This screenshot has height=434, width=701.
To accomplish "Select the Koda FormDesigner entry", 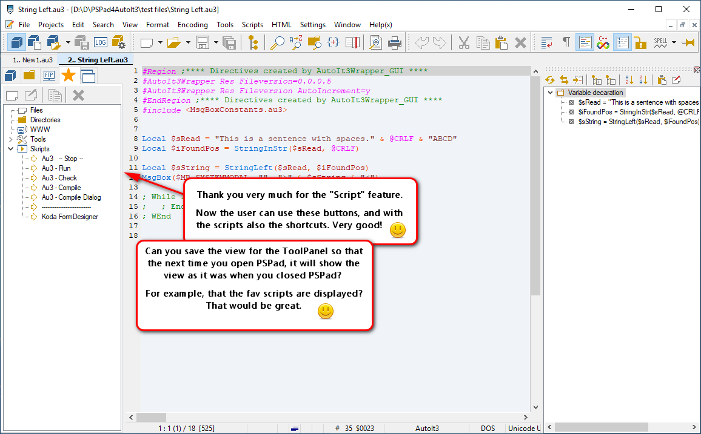I will pyautogui.click(x=70, y=216).
